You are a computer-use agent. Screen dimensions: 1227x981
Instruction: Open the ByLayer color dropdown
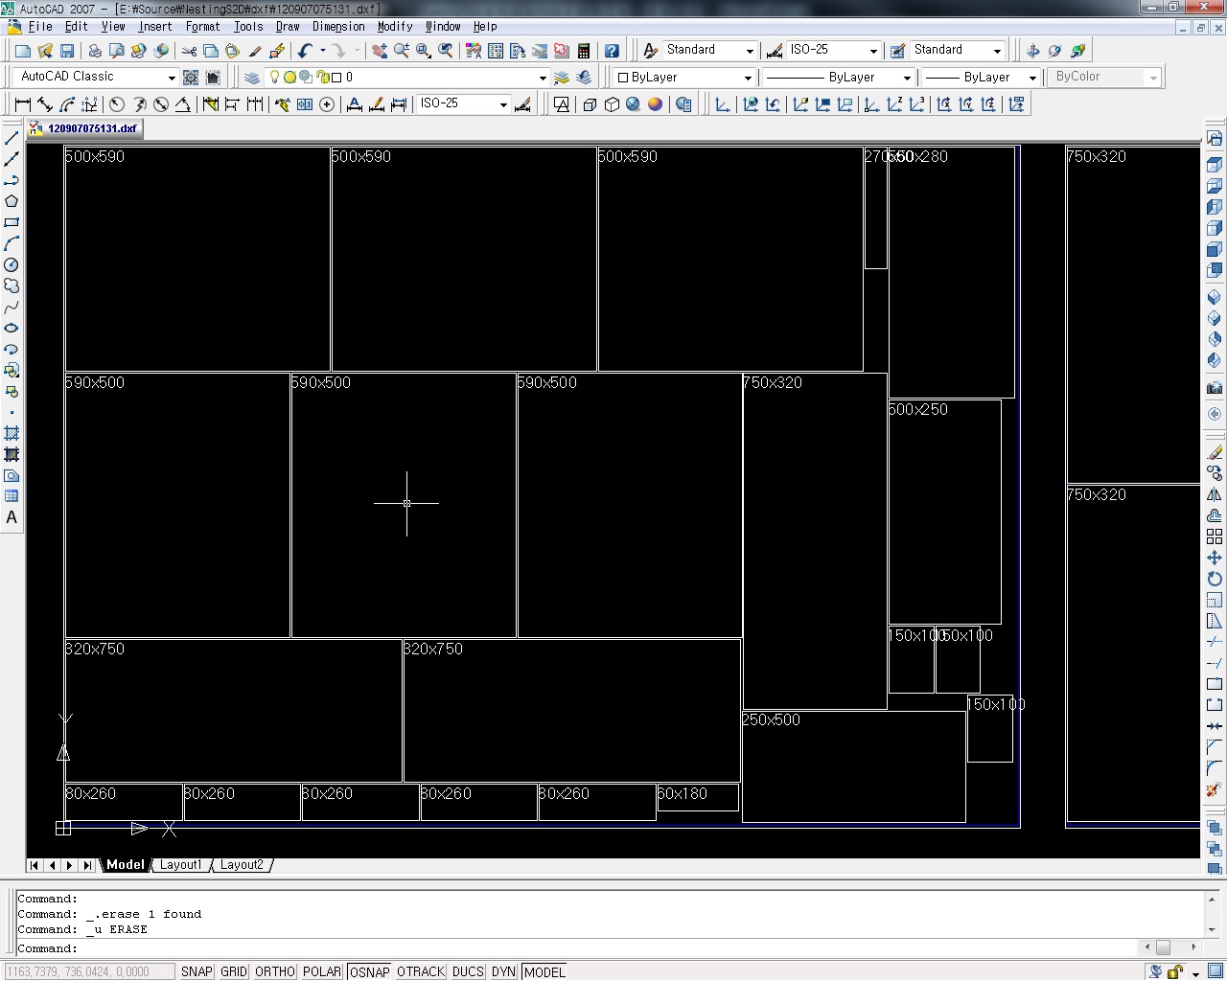coord(749,78)
